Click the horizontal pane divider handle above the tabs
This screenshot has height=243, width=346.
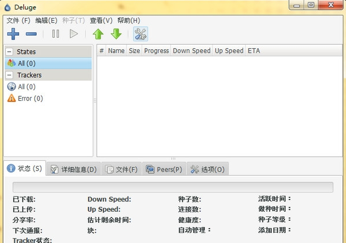click(x=173, y=158)
